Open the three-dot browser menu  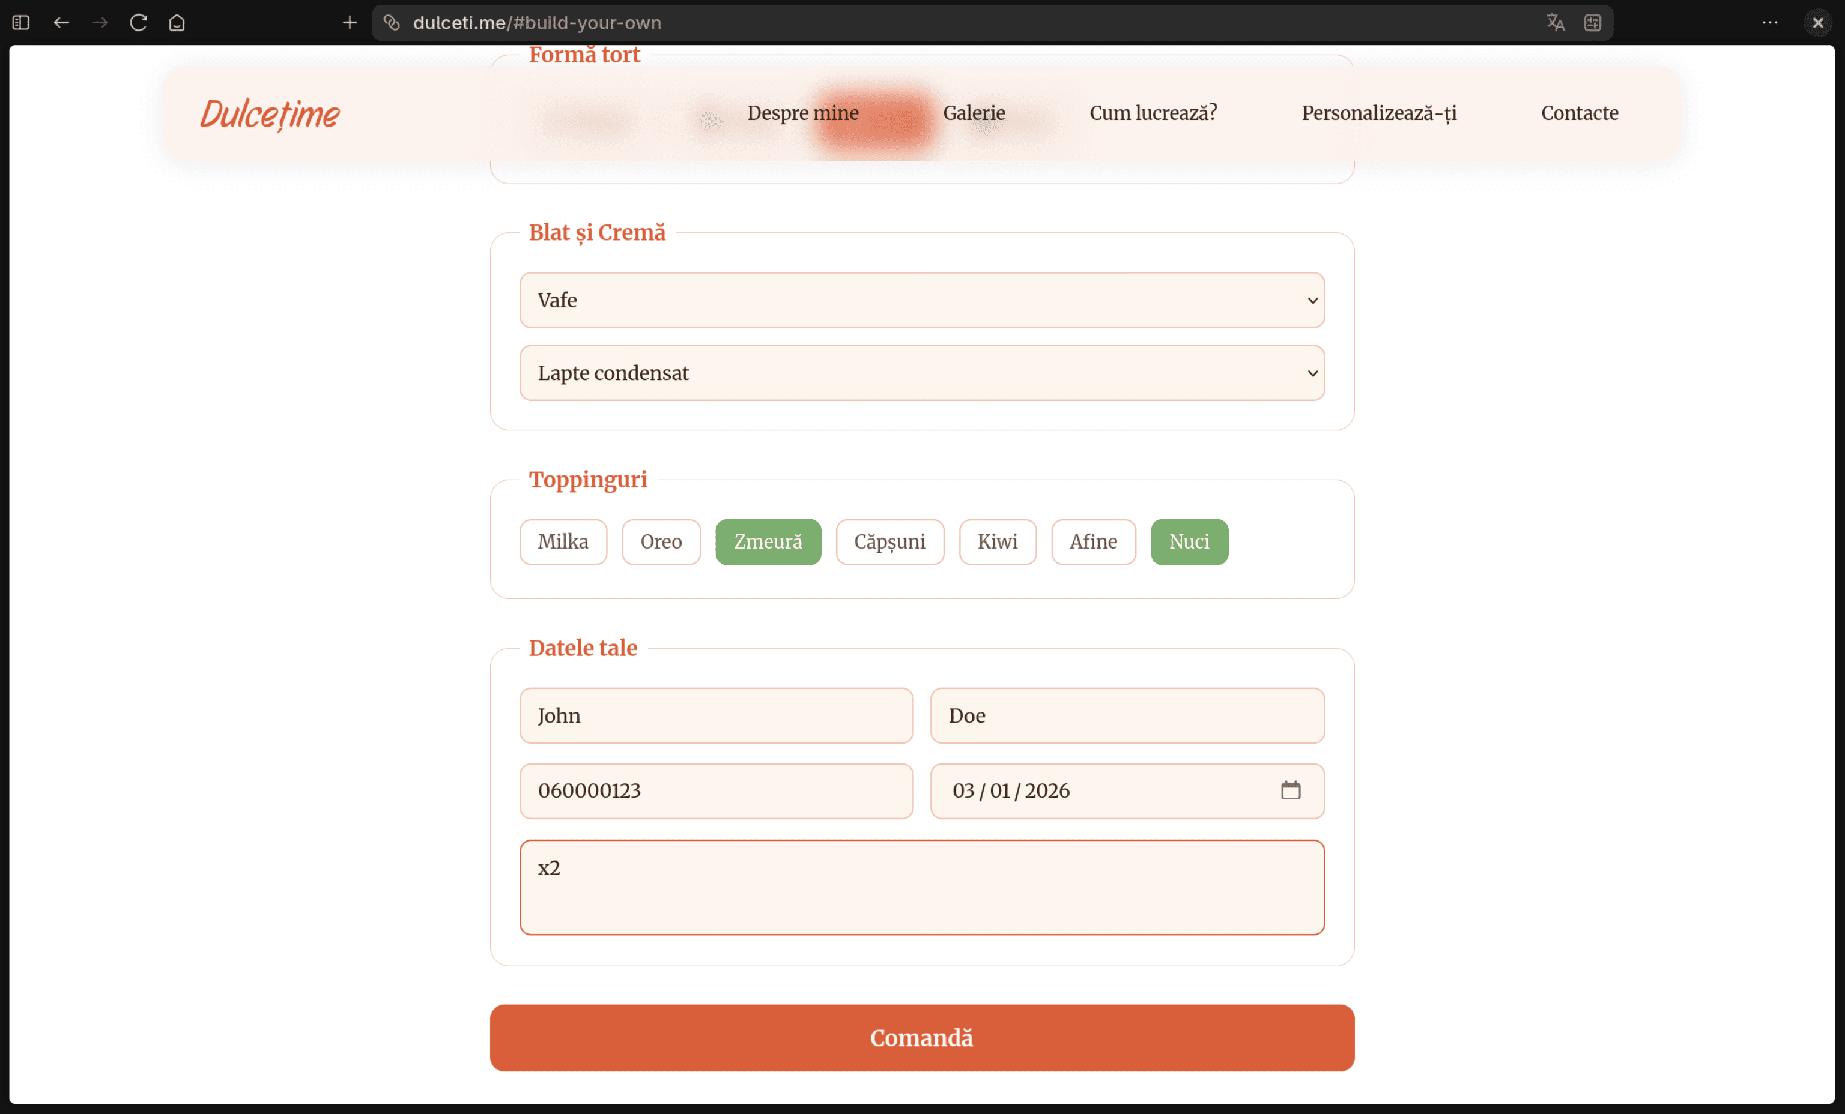point(1770,22)
